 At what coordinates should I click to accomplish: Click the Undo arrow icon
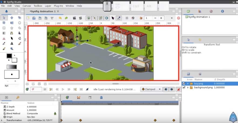click(60, 18)
